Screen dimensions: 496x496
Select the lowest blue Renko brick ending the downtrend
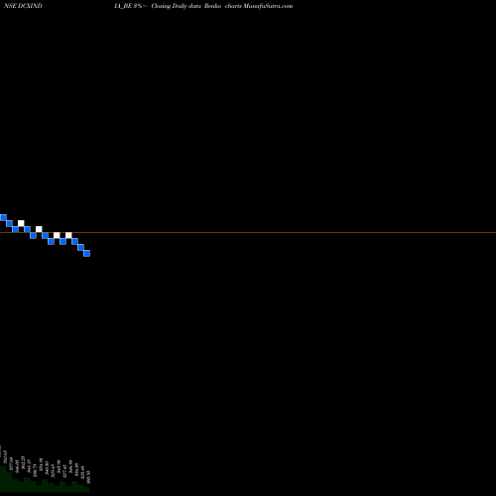click(86, 253)
